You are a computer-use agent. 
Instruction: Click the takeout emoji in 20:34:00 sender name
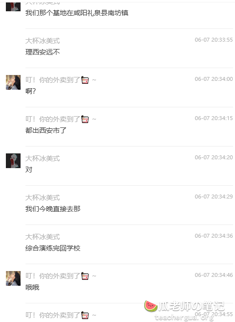(85, 80)
